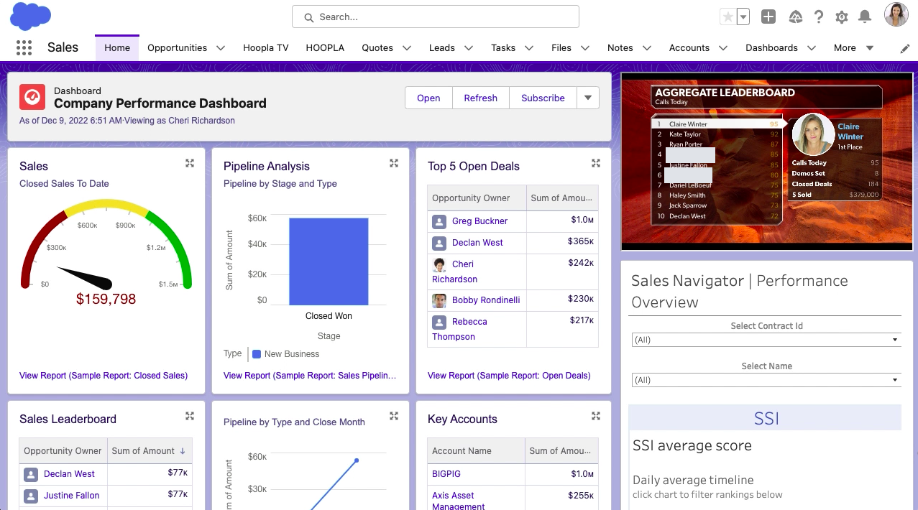Click the Open dashboard button

428,98
